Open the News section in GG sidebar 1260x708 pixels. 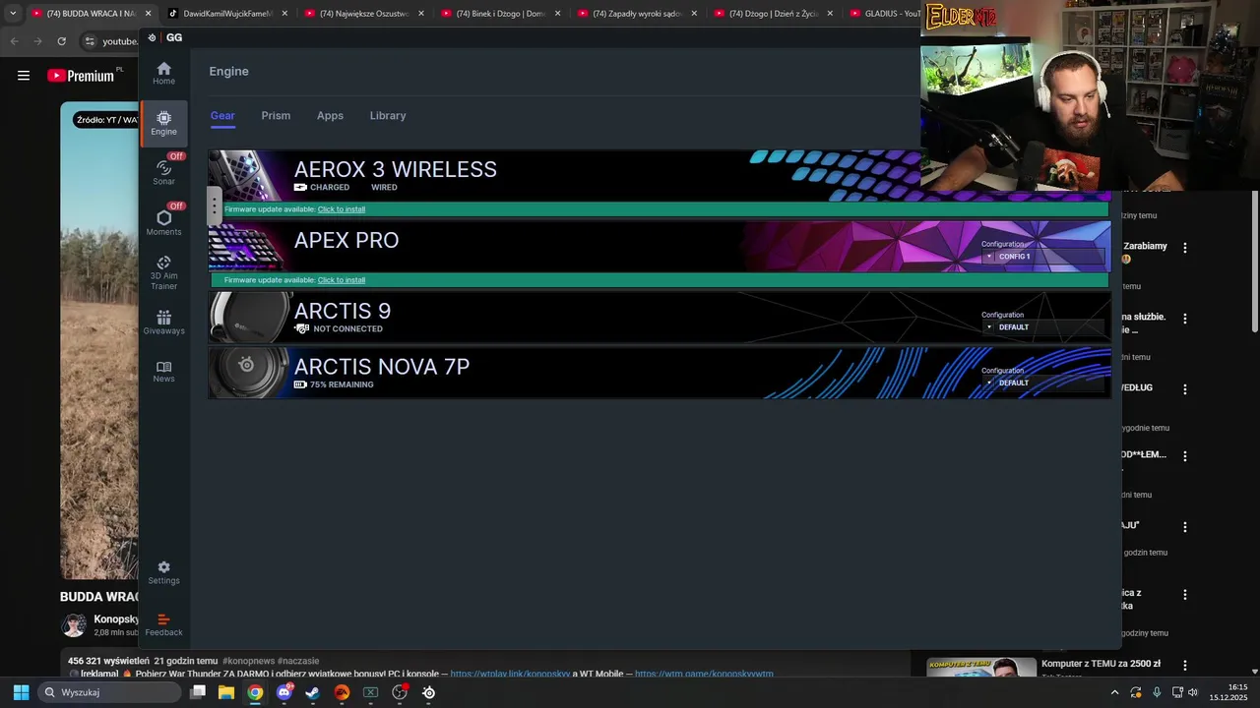tap(163, 372)
